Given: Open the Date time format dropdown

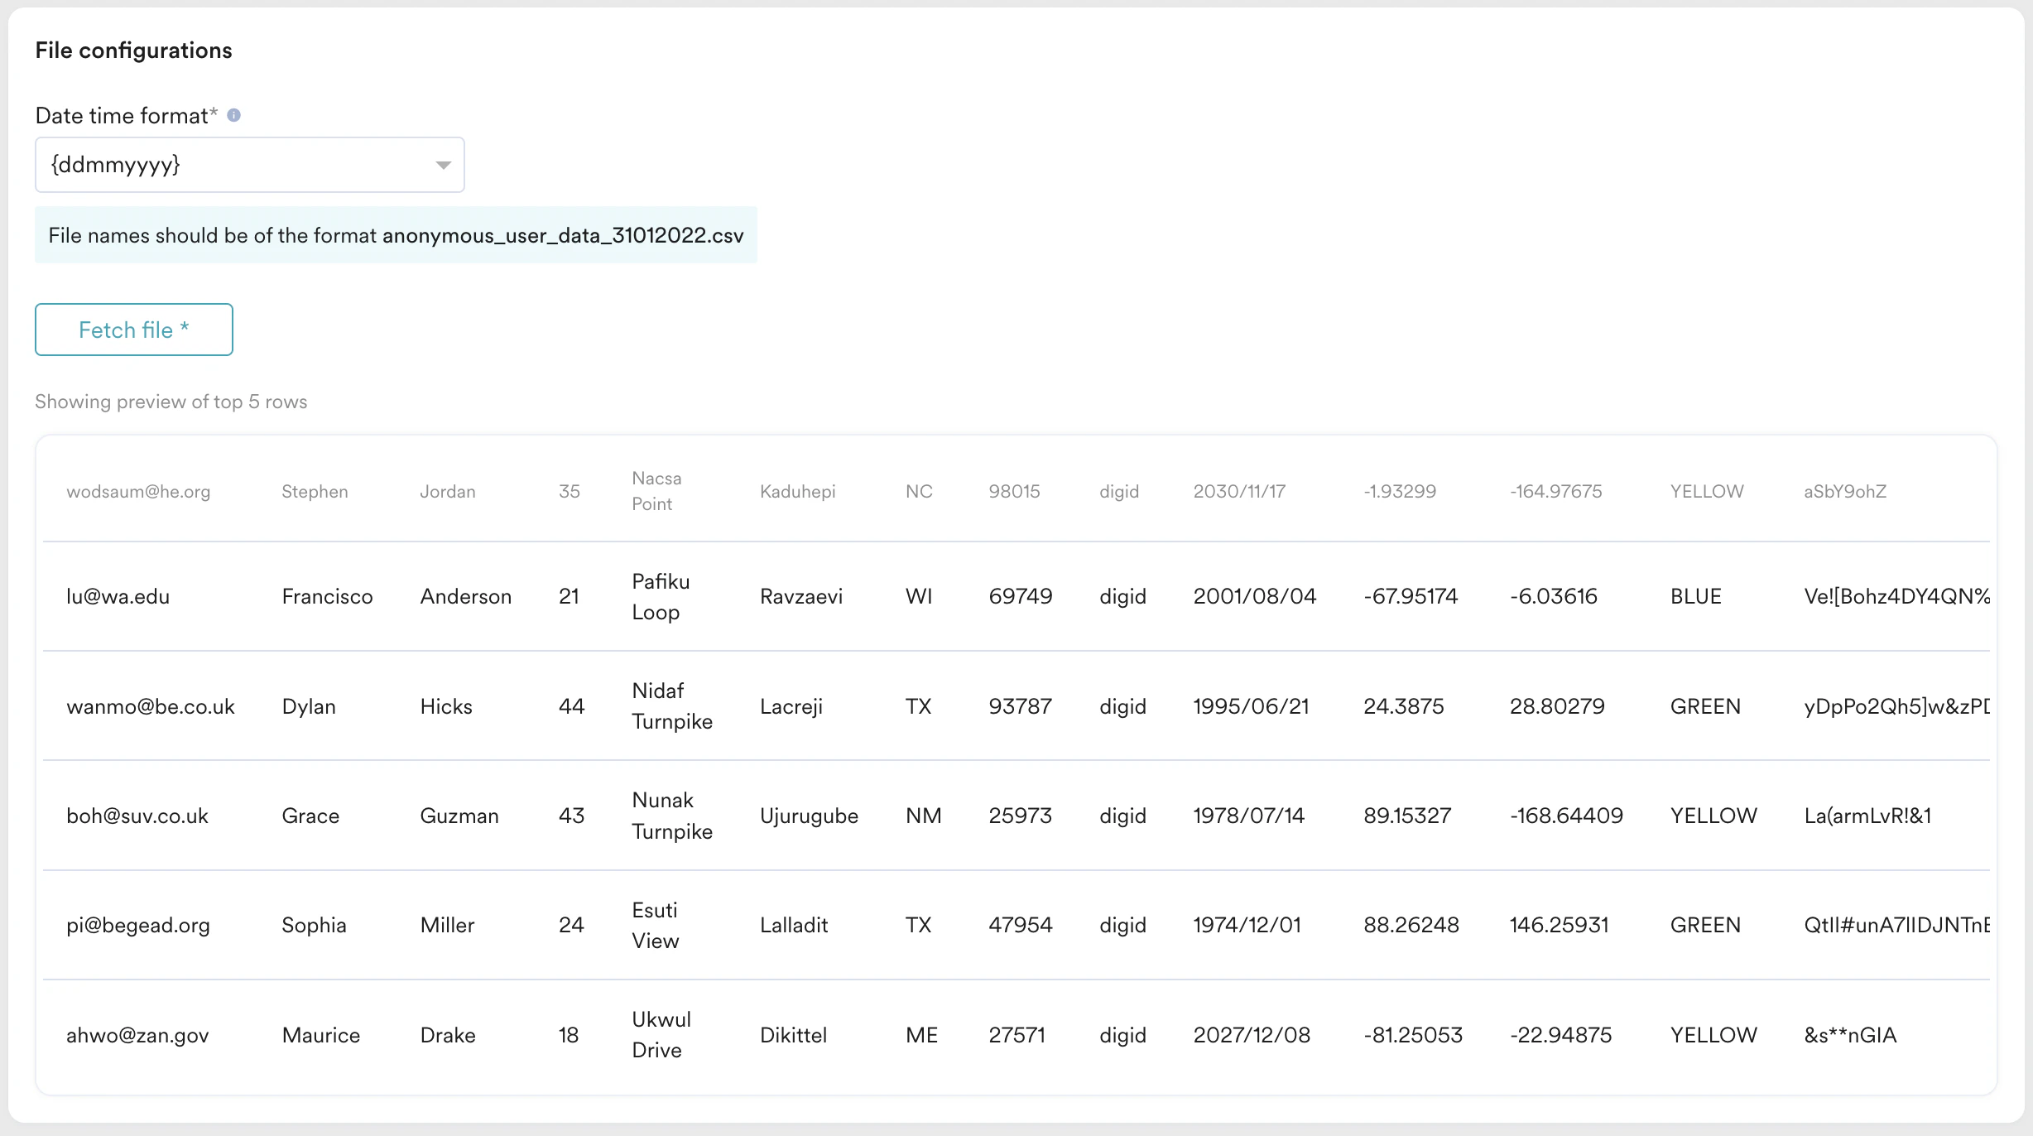Looking at the screenshot, I should tap(248, 165).
